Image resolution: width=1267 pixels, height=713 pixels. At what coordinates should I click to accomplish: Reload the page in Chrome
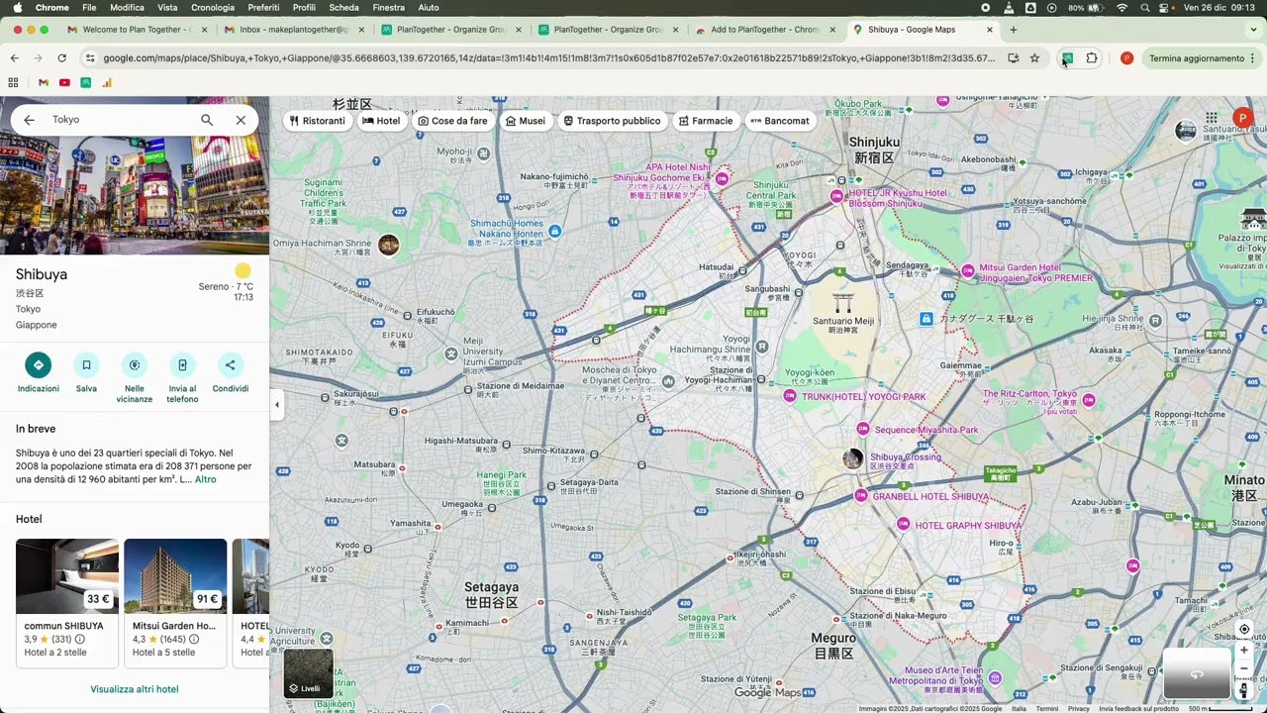click(61, 58)
